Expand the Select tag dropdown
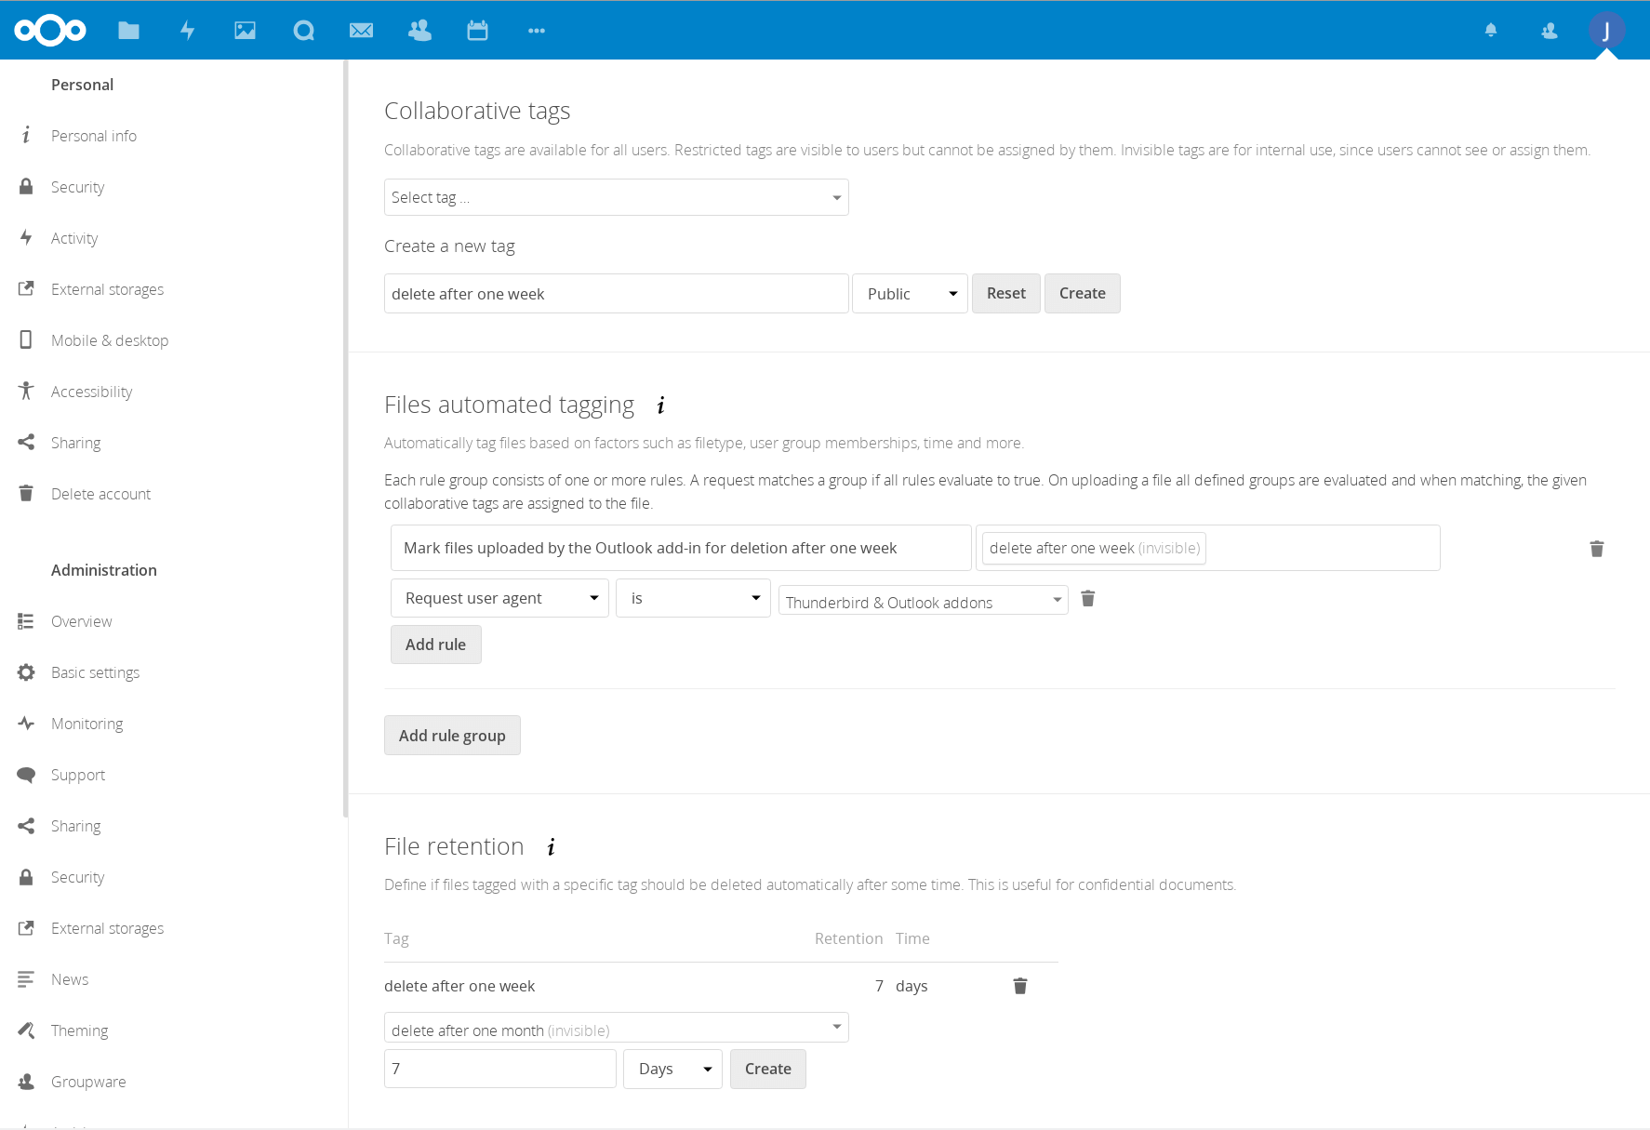This screenshot has width=1650, height=1130. click(x=616, y=197)
